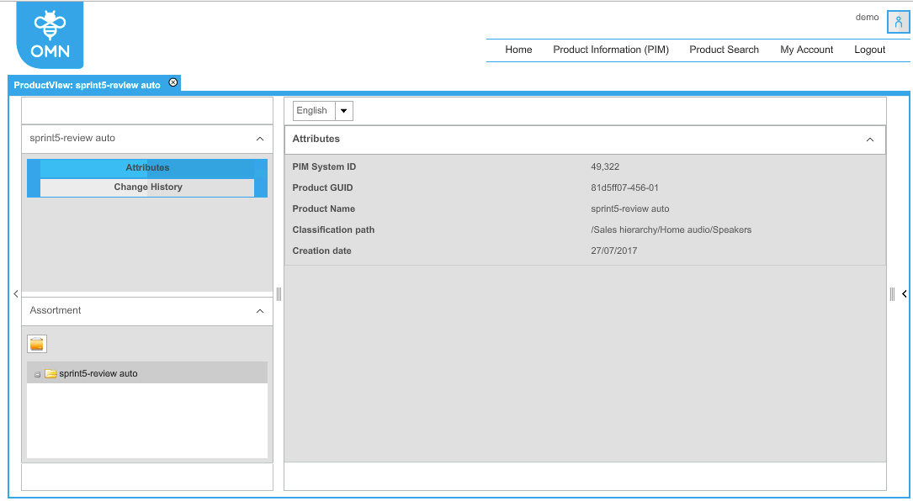Collapse the Attributes section using its chevron
The image size is (913, 501).
pos(871,139)
